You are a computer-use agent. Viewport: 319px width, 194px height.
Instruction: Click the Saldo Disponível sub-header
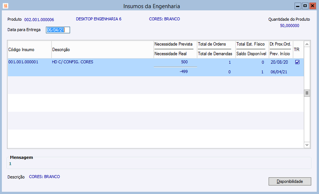click(251, 54)
